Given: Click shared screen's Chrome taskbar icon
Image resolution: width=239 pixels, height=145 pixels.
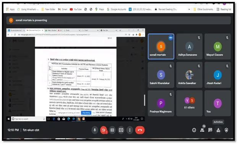Looking at the screenshot, I should click(79, 119).
